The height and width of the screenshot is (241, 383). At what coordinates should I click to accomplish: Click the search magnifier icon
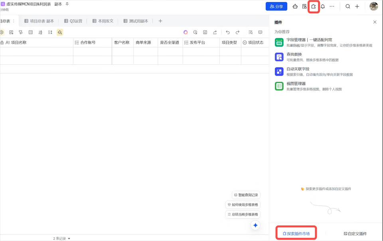coord(348,6)
